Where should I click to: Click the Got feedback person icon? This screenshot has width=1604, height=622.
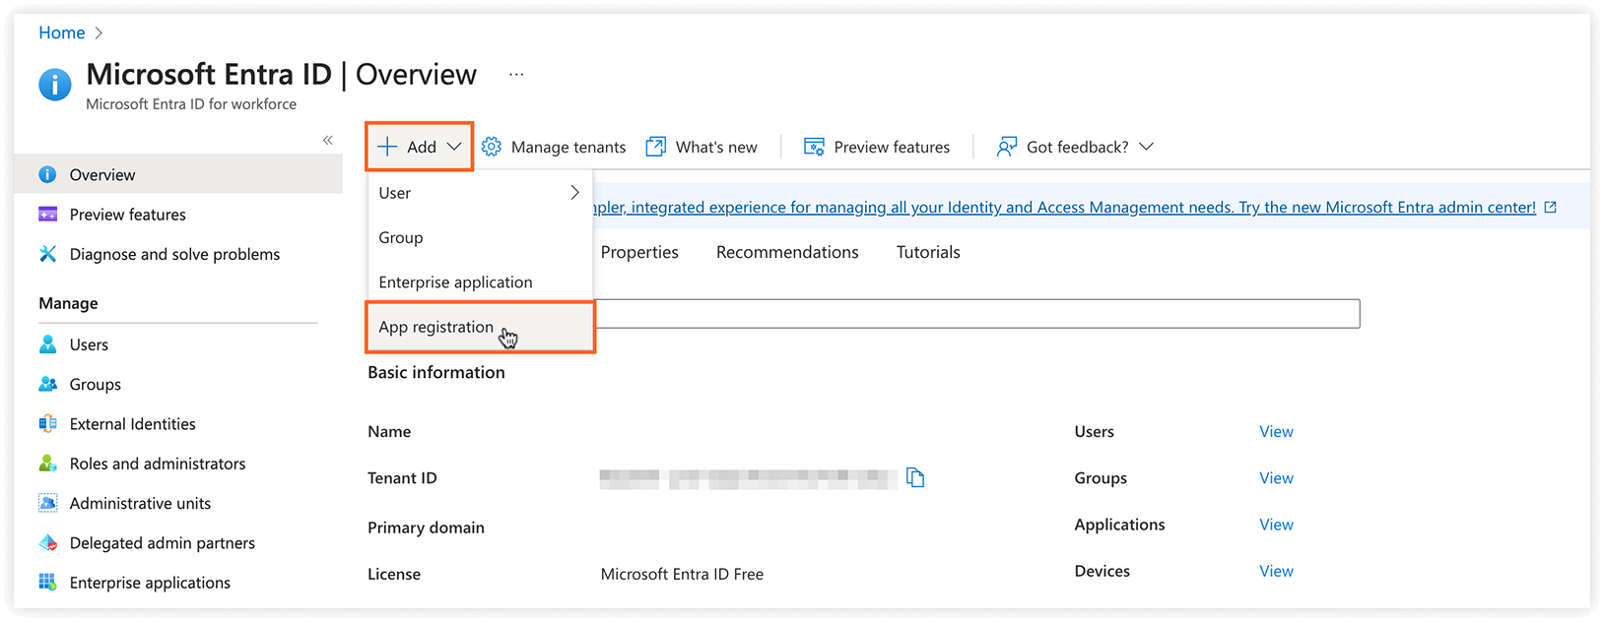[1006, 147]
